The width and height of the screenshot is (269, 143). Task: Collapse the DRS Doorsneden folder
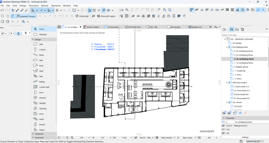pyautogui.click(x=227, y=83)
